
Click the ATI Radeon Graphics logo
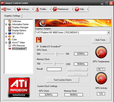point(19,87)
